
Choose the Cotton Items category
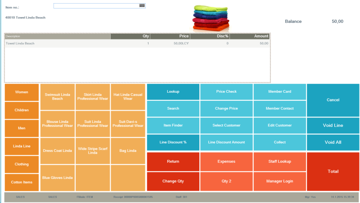22,182
